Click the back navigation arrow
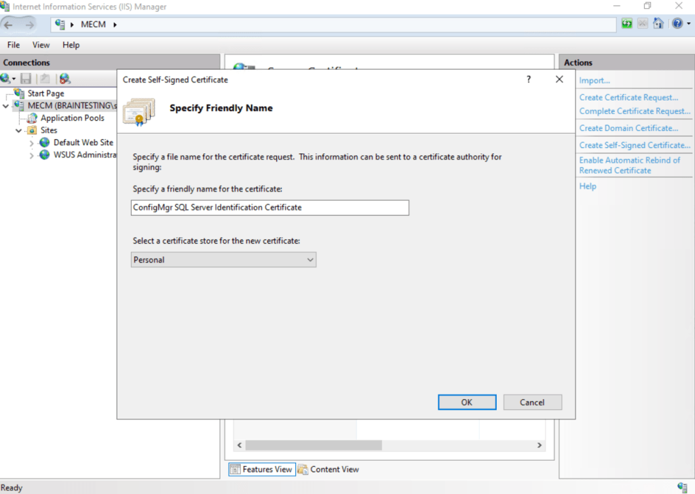695x494 pixels. [9, 25]
